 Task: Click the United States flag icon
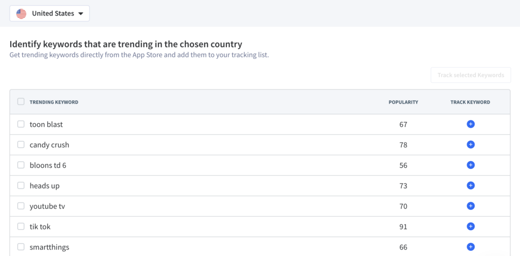point(21,14)
